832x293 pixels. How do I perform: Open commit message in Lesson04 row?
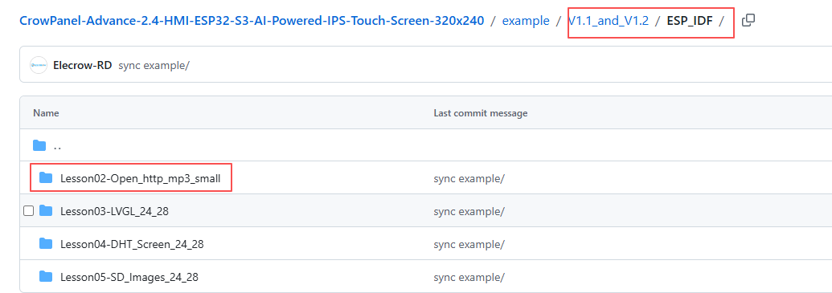pos(469,244)
